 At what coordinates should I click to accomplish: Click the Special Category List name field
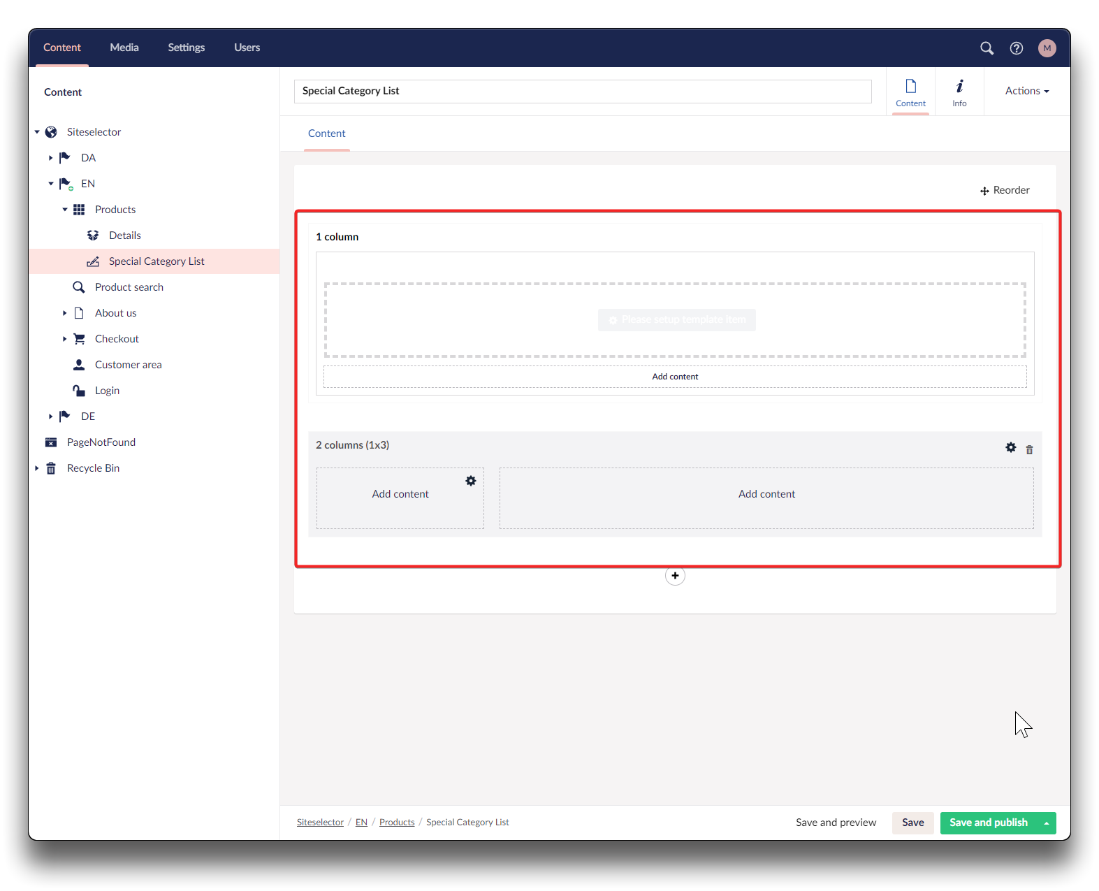[x=582, y=91]
